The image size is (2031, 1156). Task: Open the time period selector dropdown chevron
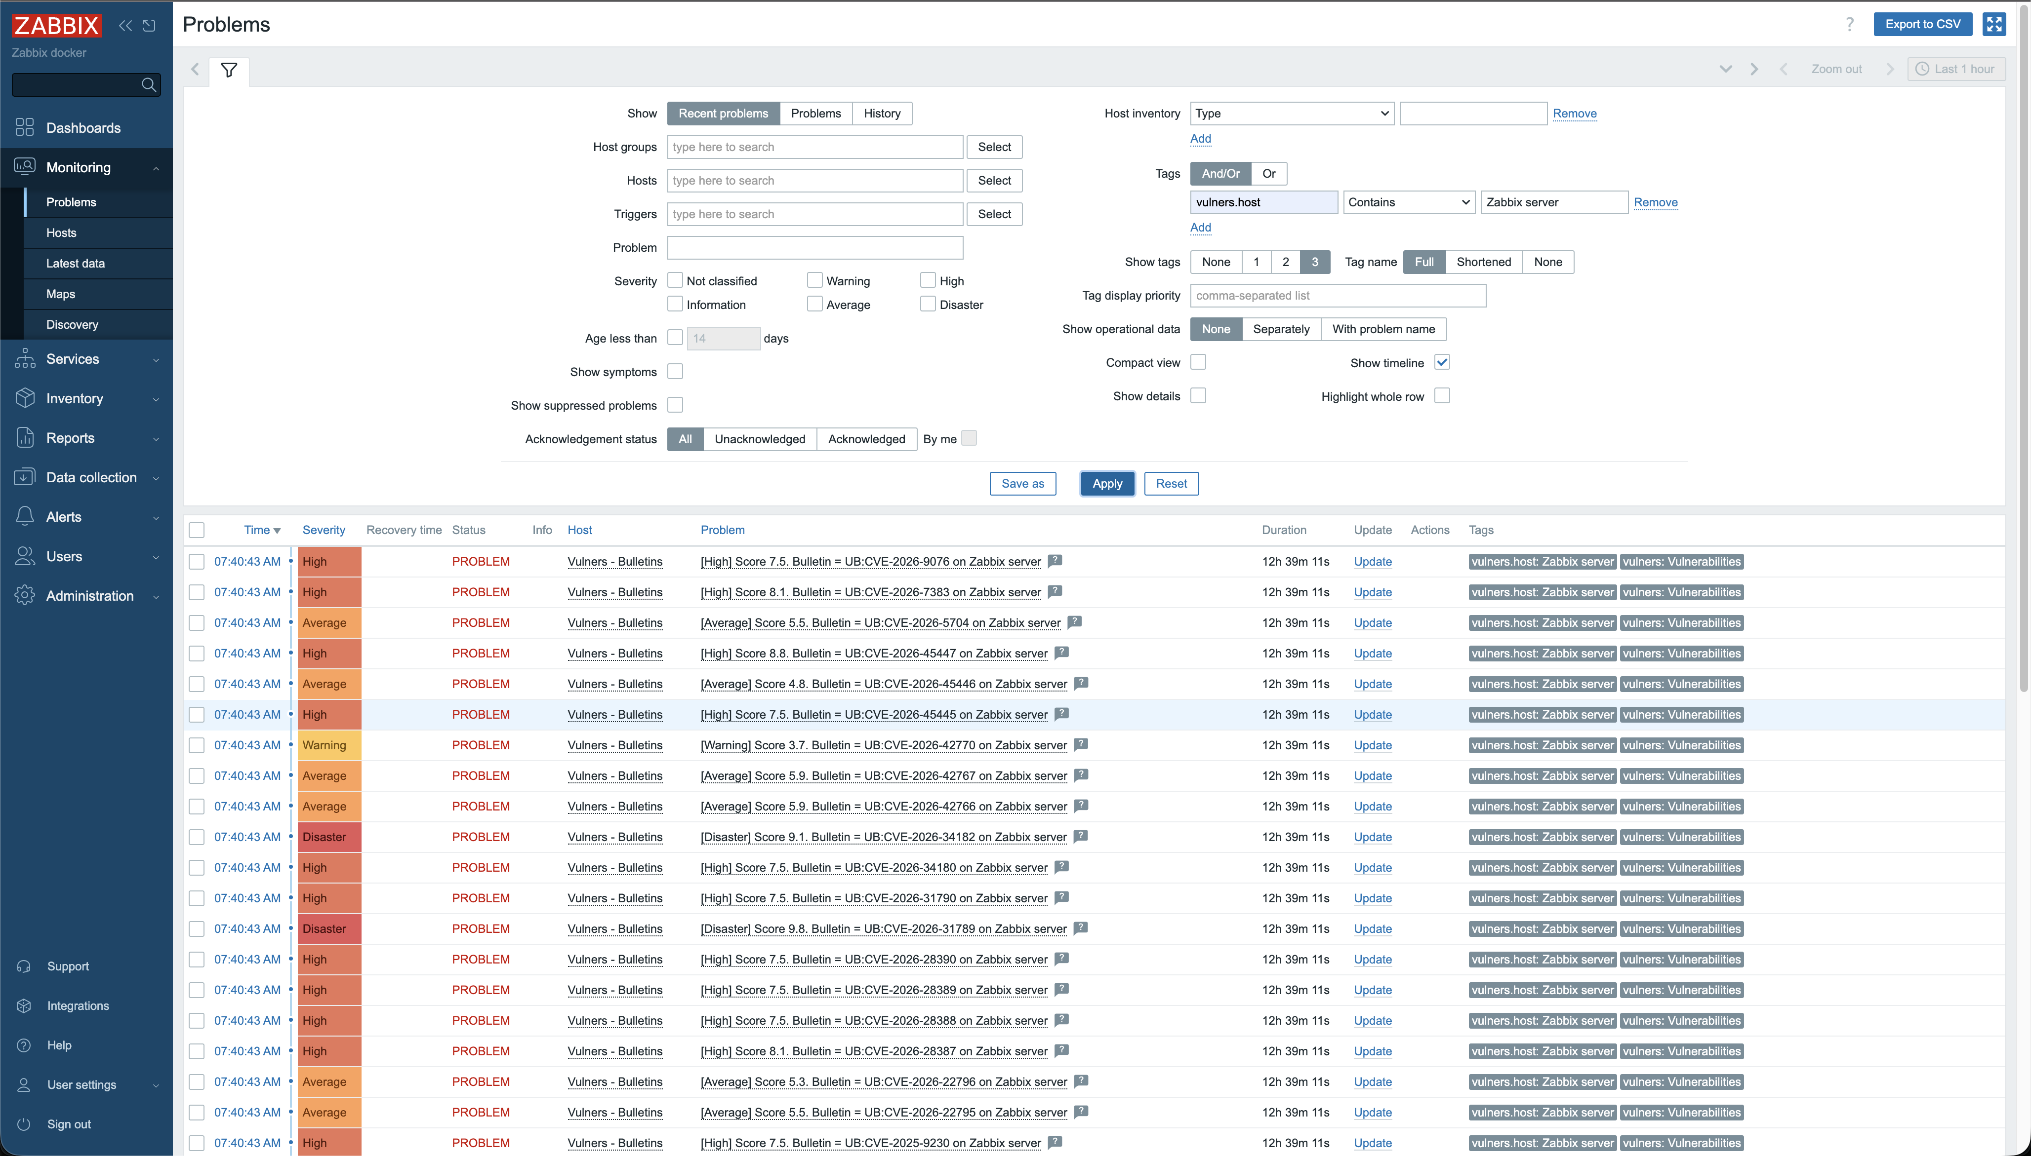1726,69
